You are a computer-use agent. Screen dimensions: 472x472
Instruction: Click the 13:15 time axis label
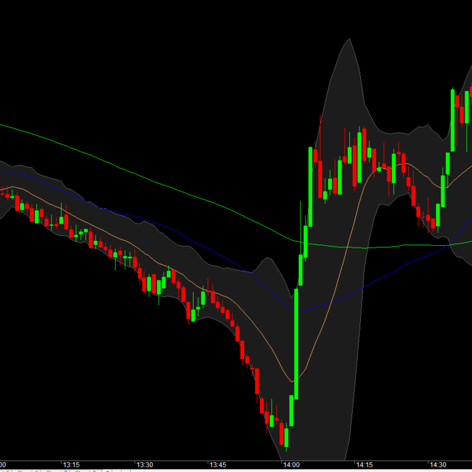coord(71,465)
